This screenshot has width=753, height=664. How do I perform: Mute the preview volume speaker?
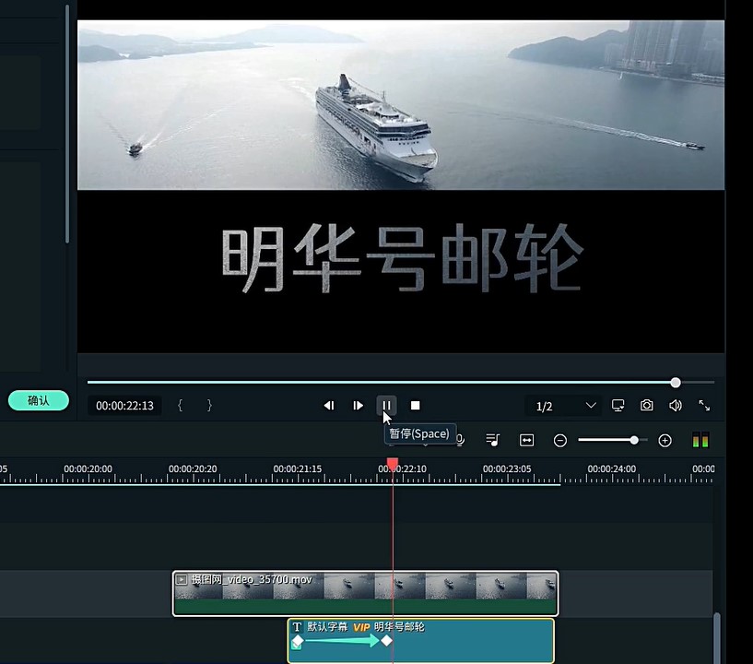tap(676, 406)
